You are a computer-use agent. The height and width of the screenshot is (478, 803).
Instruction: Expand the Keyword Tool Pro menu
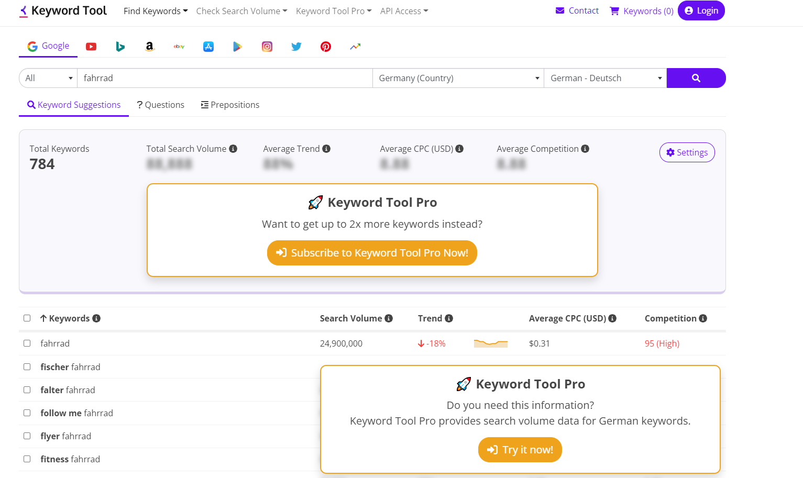tap(334, 11)
